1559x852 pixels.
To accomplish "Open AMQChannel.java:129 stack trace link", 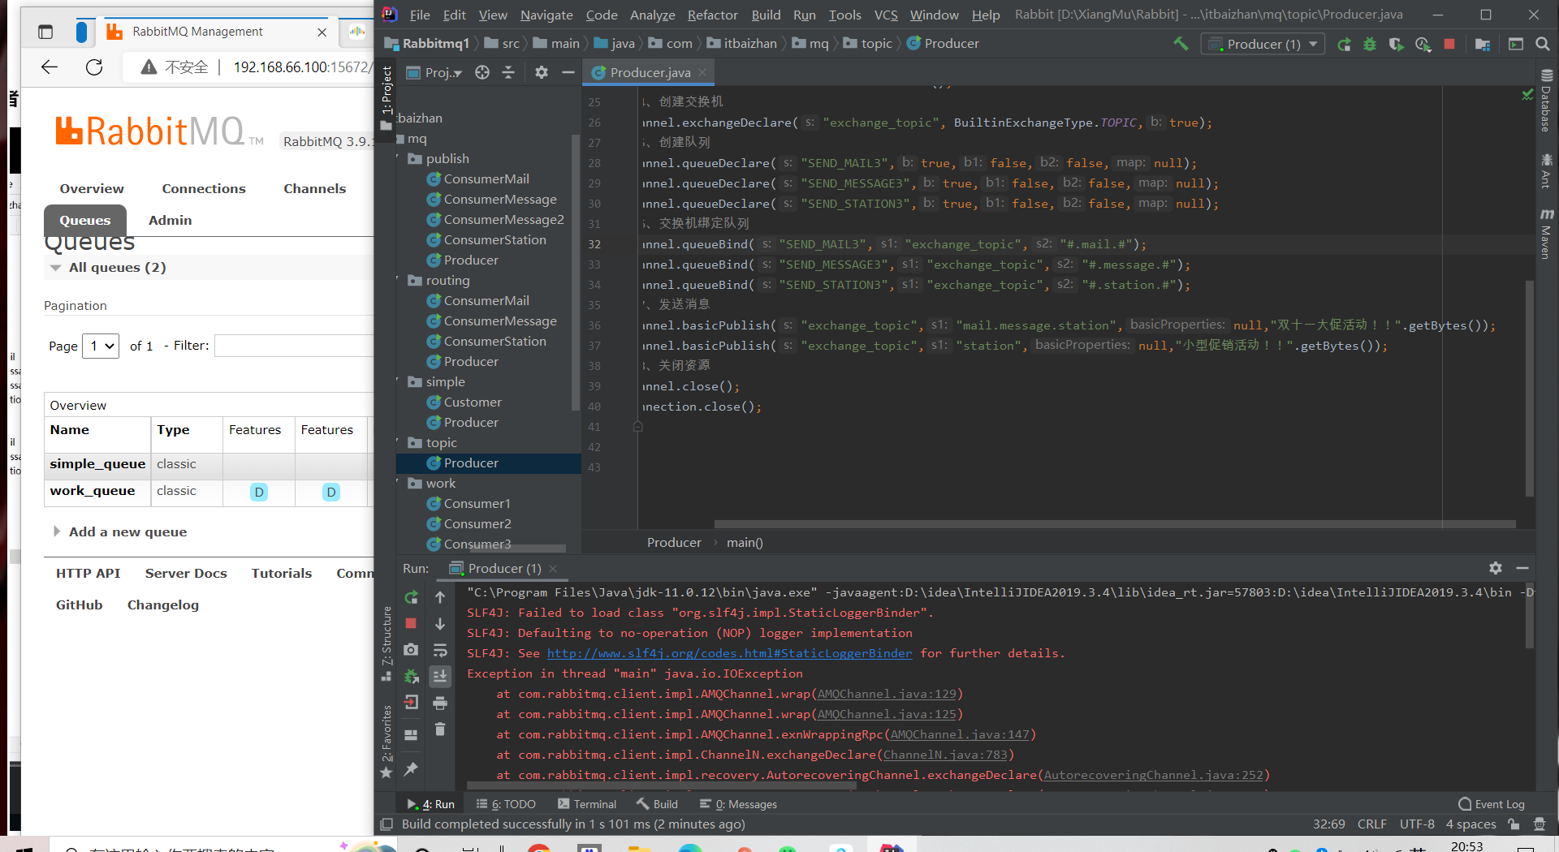I will (x=887, y=694).
